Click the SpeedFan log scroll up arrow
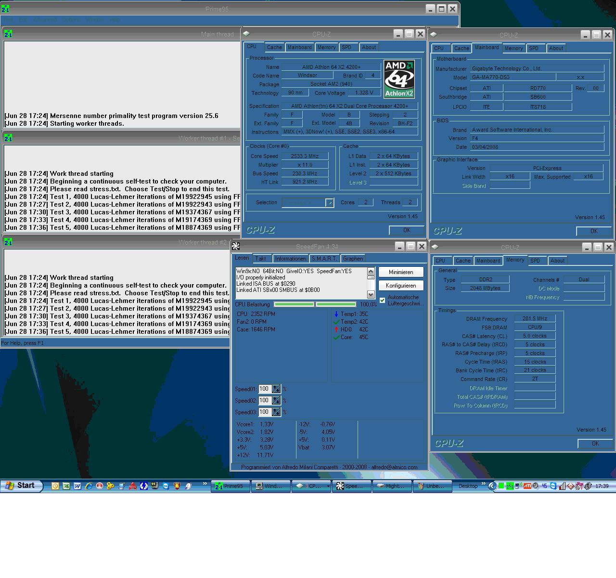Screen dimensions: 616x578 click(371, 271)
